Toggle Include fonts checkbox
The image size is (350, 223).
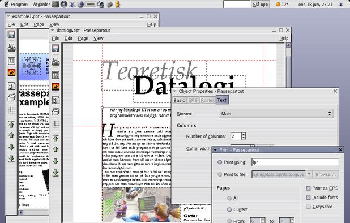[x=308, y=198]
